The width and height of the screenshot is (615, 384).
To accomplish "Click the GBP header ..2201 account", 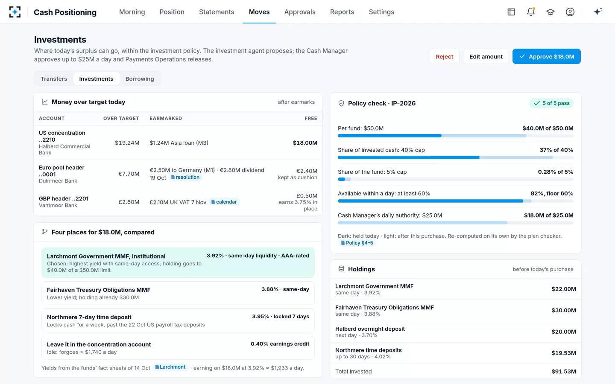I will tap(64, 198).
